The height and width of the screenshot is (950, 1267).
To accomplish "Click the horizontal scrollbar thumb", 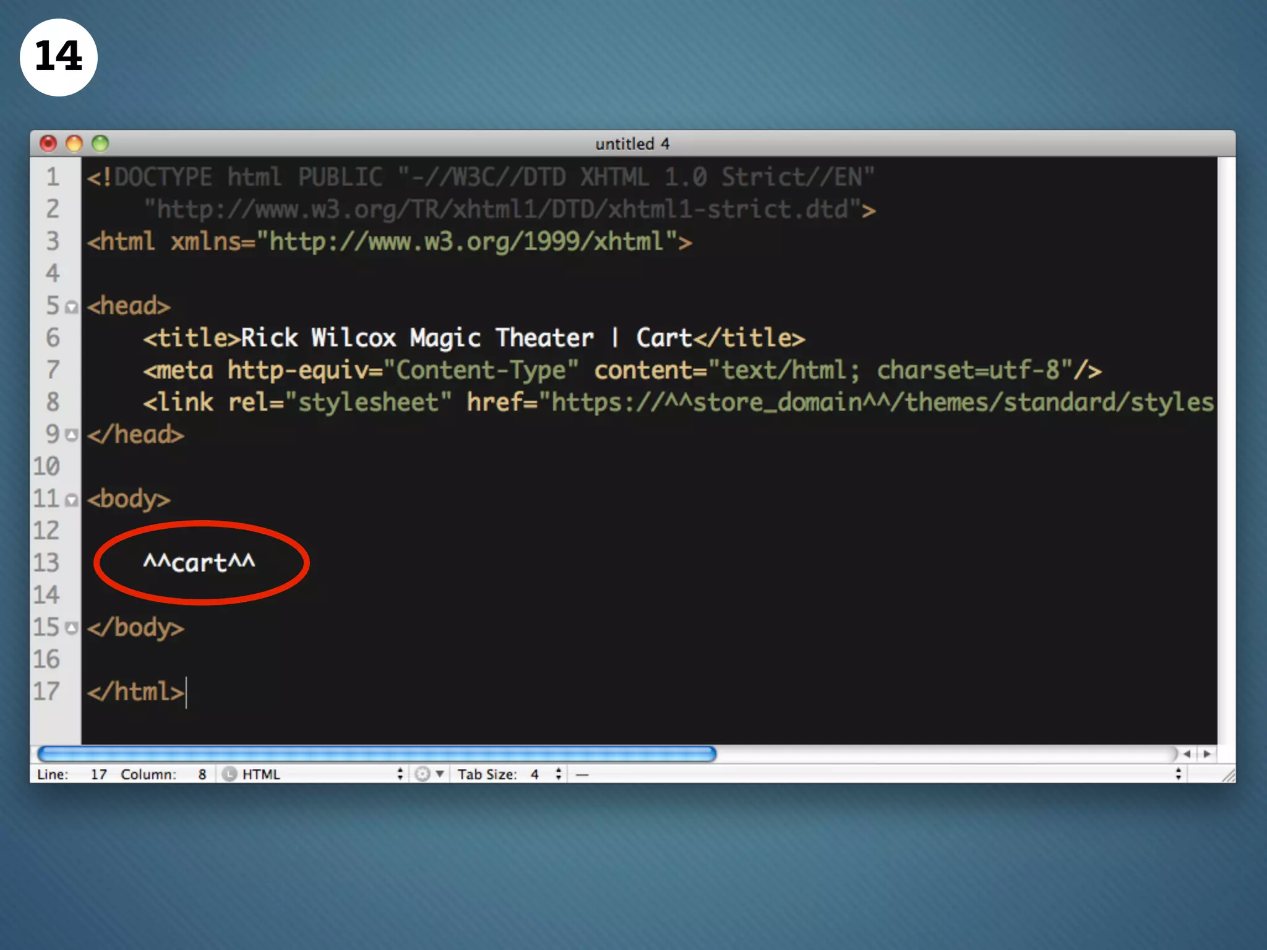I will point(376,754).
